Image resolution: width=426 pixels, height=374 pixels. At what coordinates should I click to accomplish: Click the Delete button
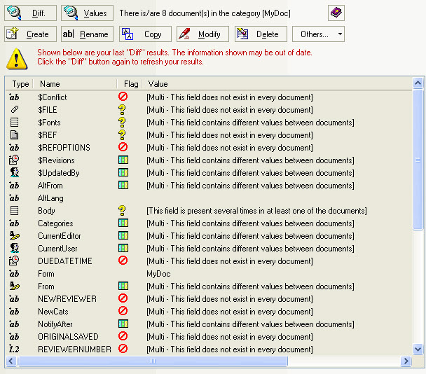tap(261, 34)
